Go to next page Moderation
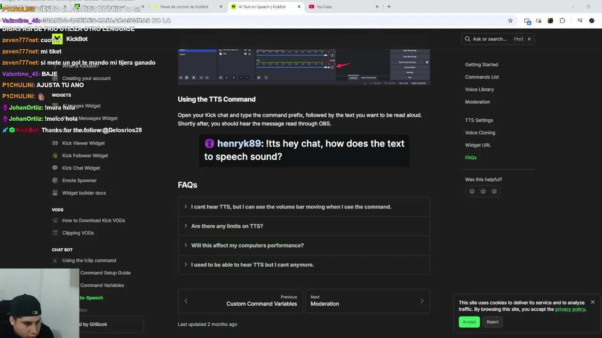The height and width of the screenshot is (338, 602). coord(367,300)
